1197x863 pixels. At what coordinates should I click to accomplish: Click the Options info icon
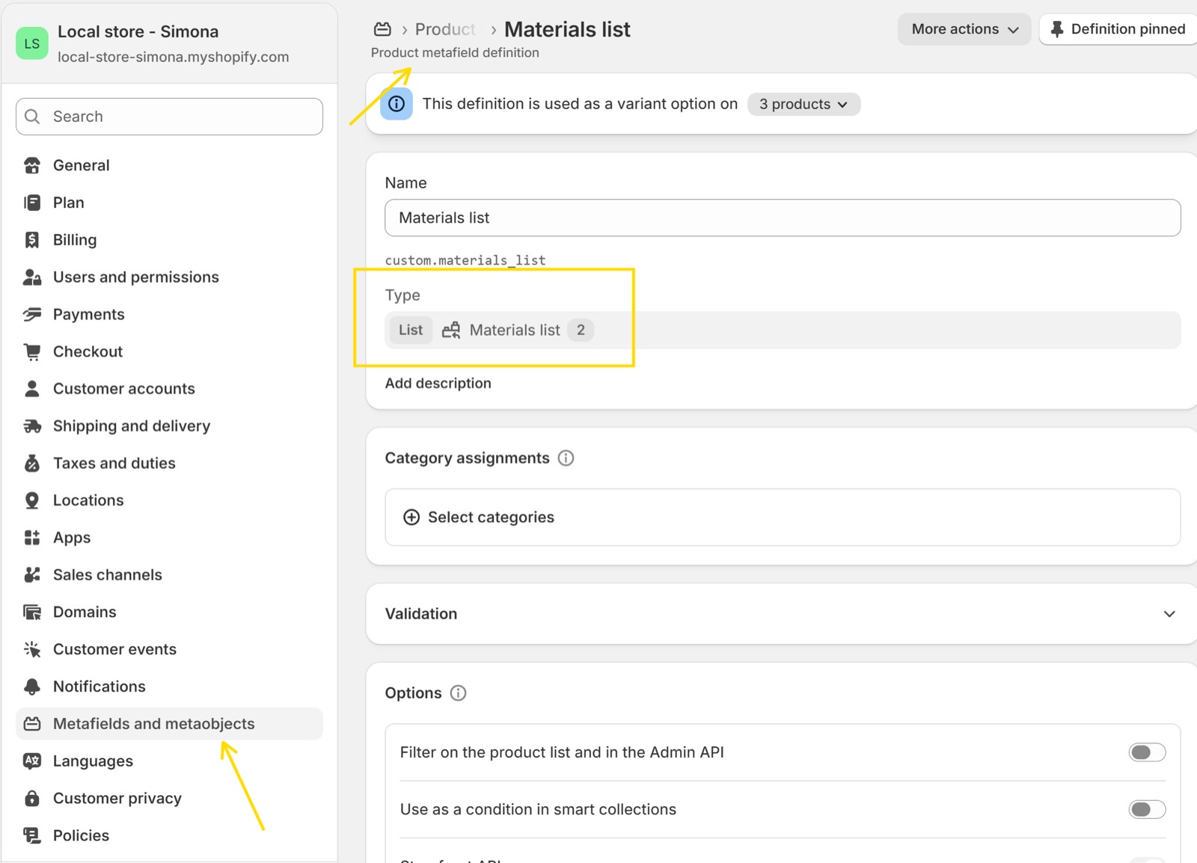click(x=459, y=693)
